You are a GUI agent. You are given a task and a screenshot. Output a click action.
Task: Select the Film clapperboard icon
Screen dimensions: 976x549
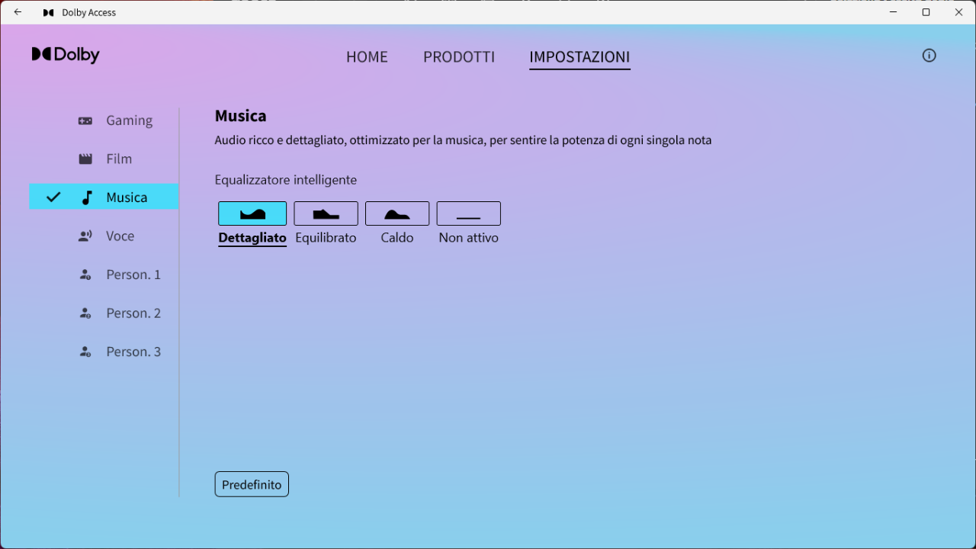coord(85,159)
